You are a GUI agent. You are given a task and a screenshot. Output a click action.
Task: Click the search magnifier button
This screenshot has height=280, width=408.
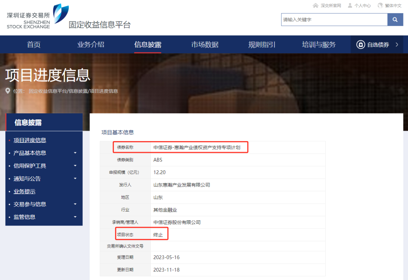point(395,20)
